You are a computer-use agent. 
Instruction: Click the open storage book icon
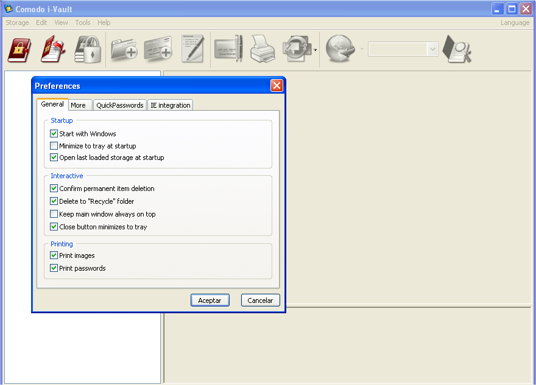point(53,49)
